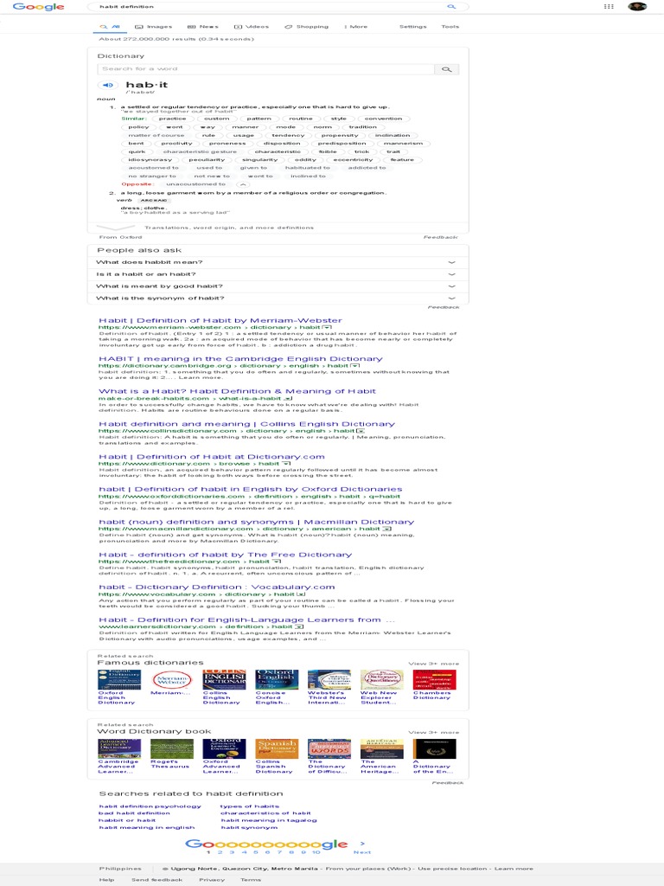Click 'Use precise location' in footer
Viewport: 664px width, 886px height.
452,869
